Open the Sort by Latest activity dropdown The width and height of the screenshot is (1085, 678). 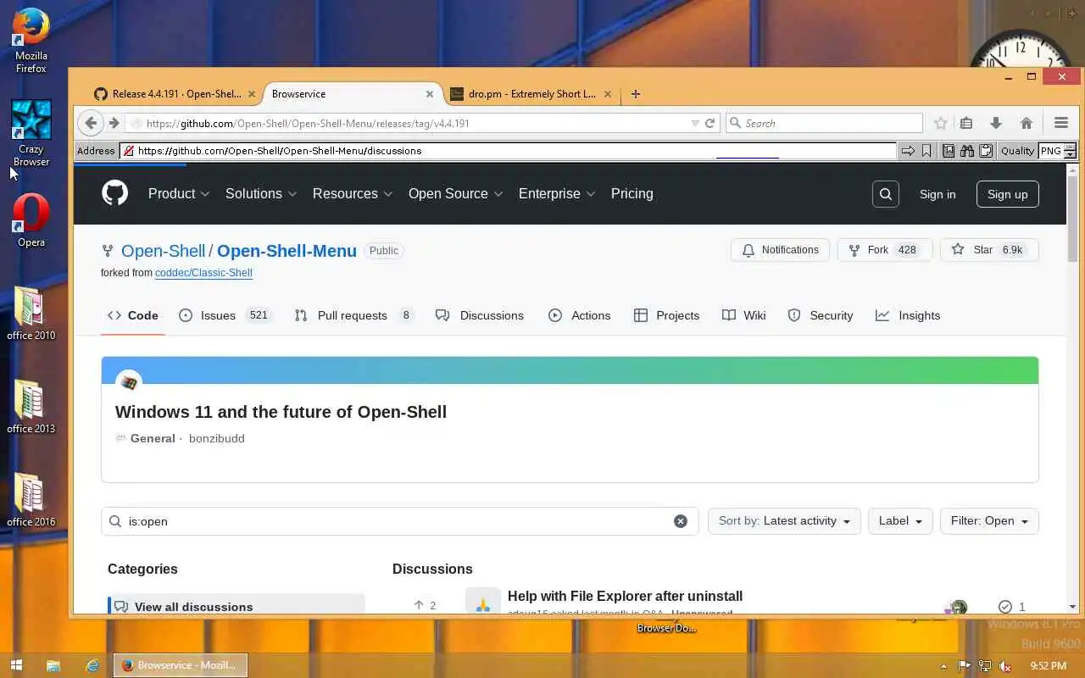click(784, 521)
